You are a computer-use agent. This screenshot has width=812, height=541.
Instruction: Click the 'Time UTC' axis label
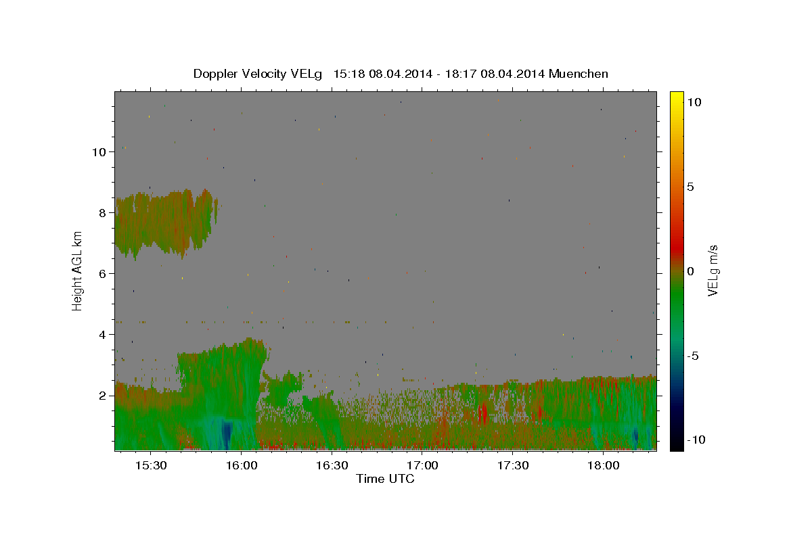[x=385, y=479]
